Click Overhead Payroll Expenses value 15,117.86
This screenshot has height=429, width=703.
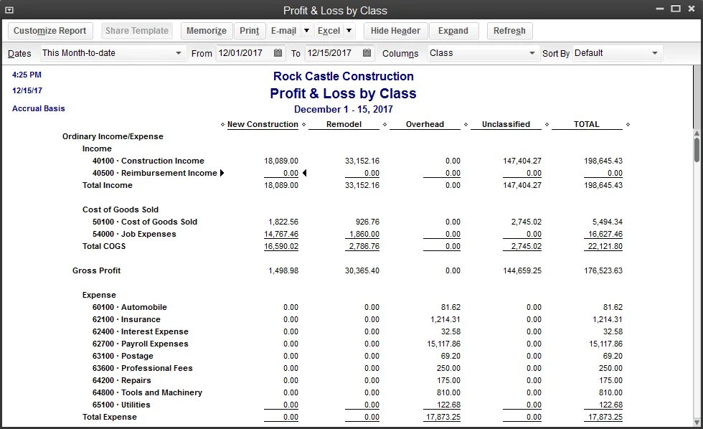tap(443, 344)
